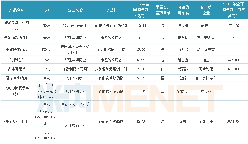
Task: Click 全身用抗感染药物 category cell
Action: (111, 49)
